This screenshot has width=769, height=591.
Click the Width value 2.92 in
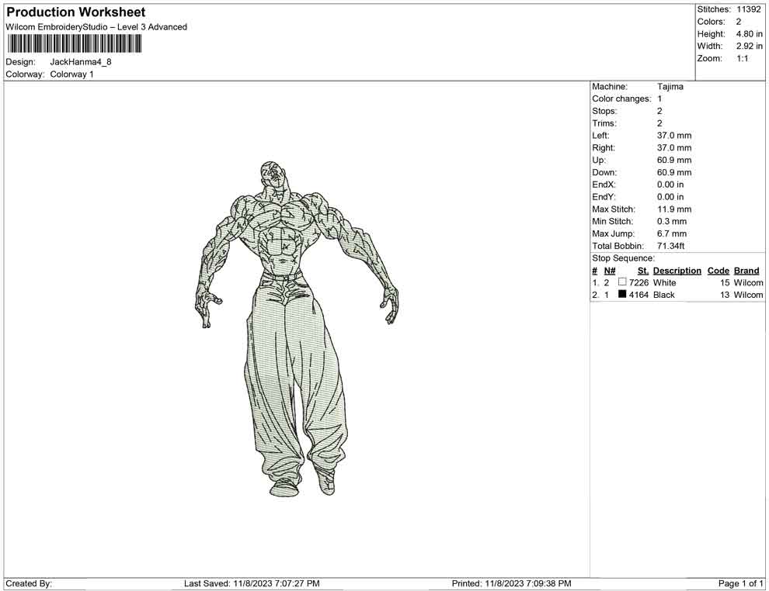749,46
